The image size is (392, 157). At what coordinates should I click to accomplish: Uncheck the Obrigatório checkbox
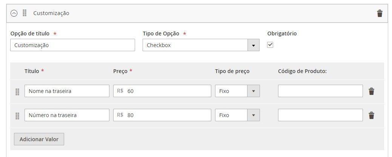click(270, 45)
